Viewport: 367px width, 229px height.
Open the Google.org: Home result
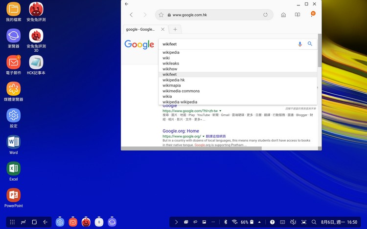(x=181, y=131)
